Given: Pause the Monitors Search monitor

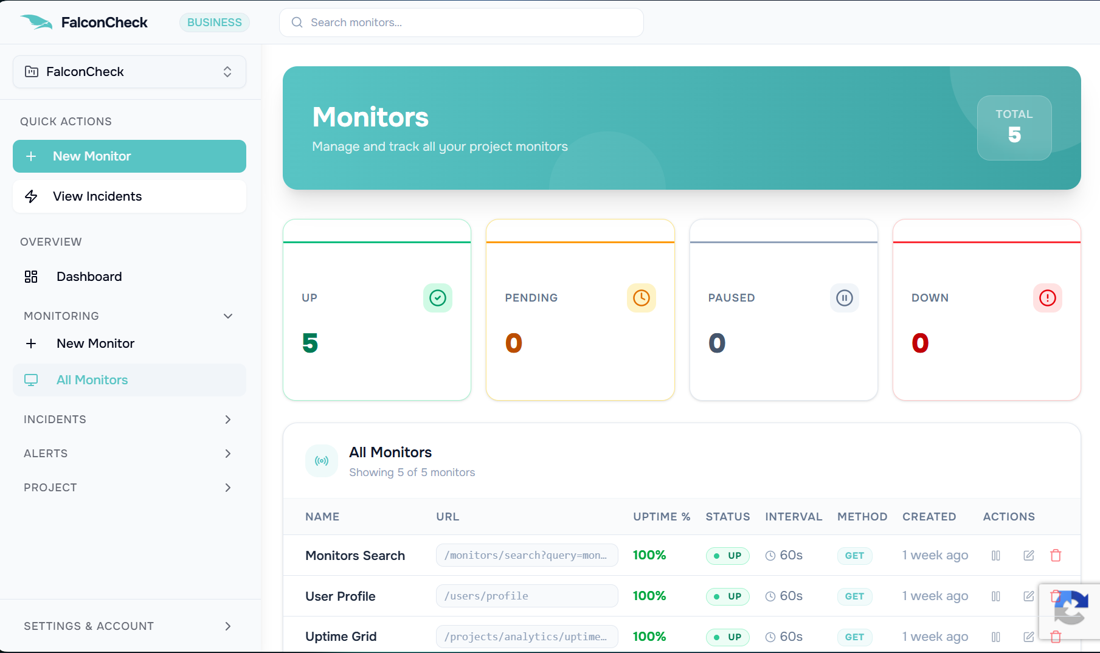Looking at the screenshot, I should [996, 555].
